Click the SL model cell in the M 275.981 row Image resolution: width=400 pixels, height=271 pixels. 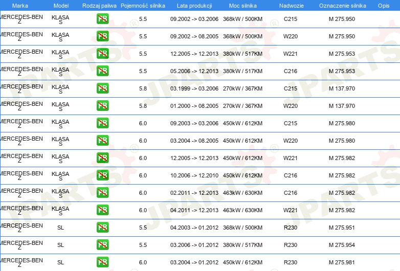(x=60, y=262)
